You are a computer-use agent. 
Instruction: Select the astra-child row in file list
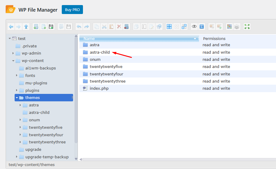(x=178, y=52)
